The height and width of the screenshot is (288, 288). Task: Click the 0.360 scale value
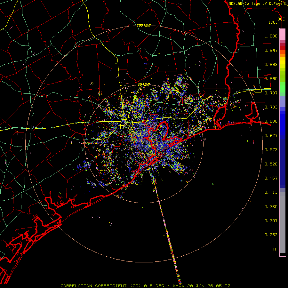[271, 207]
